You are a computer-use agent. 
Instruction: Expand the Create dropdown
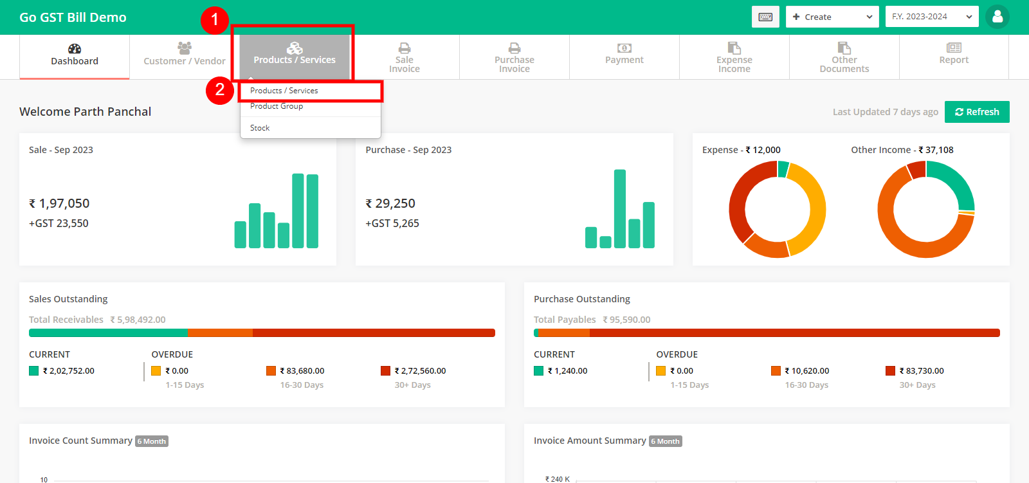pyautogui.click(x=832, y=17)
